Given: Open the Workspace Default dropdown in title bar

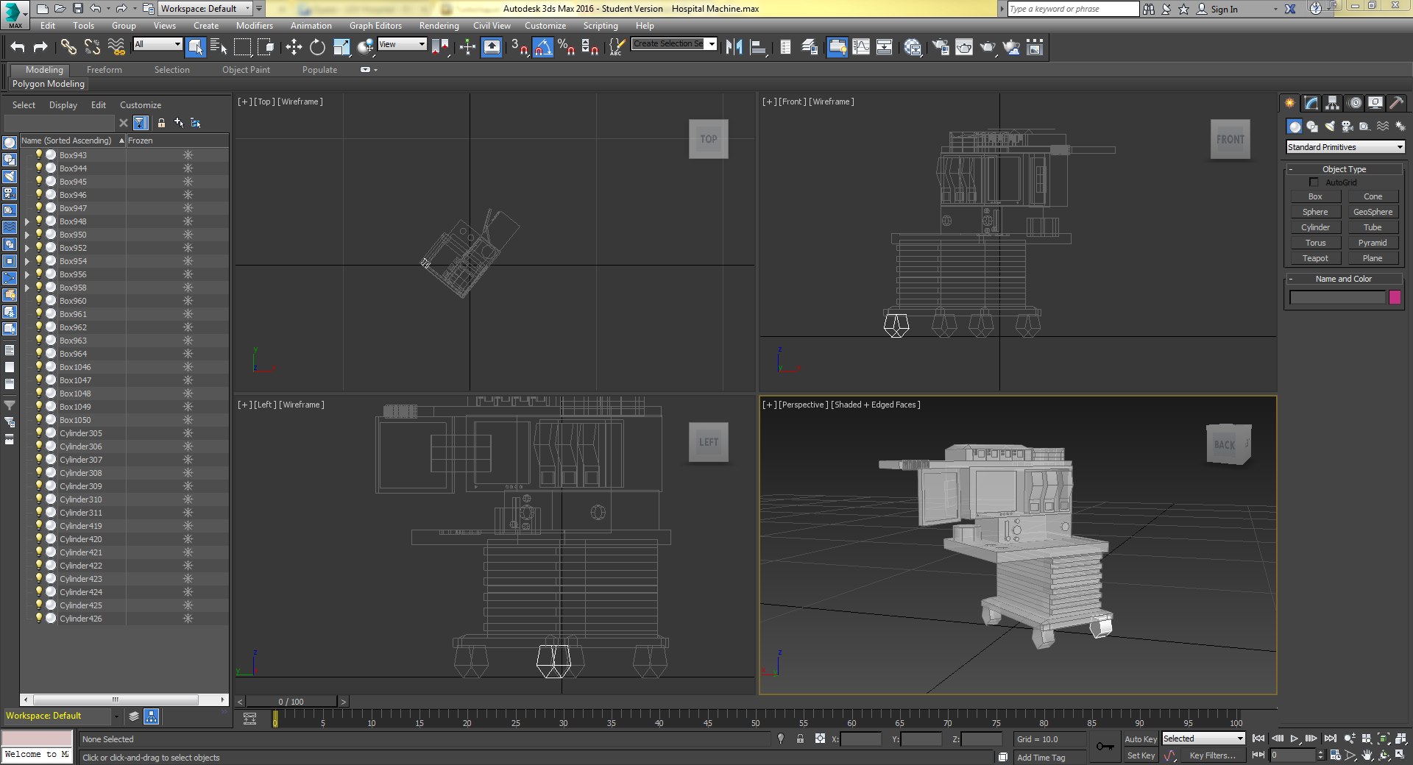Looking at the screenshot, I should coord(205,9).
